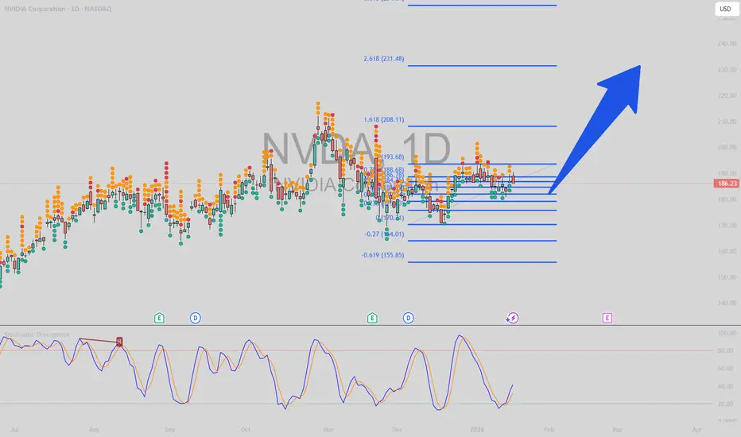The image size is (741, 437).
Task: Click the NVIDIA Corporation 1D NASDAQ title
Action: pyautogui.click(x=58, y=9)
